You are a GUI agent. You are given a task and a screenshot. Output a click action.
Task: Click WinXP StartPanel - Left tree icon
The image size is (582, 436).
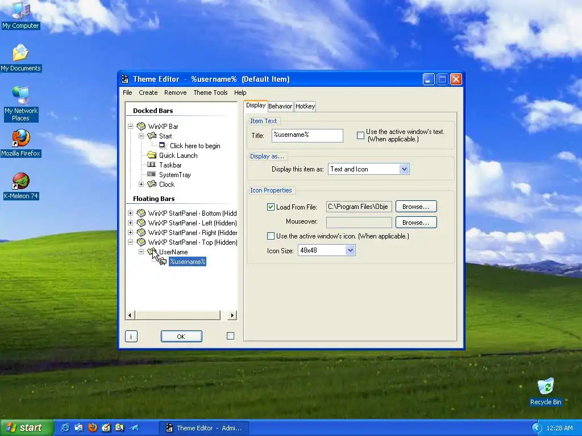coord(141,223)
